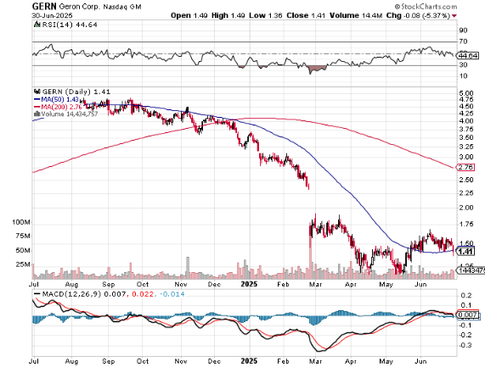The width and height of the screenshot is (485, 367).
Task: Click the Nasdaq GM exchange label
Action: (121, 7)
